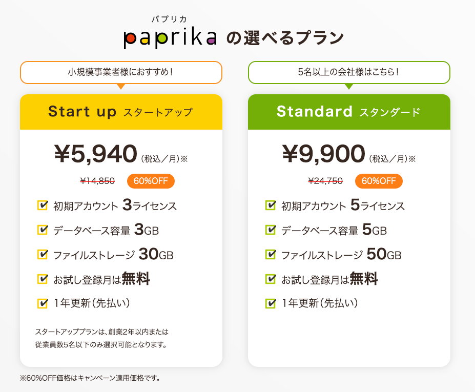Click the yellow checkmark beside file storage 30GB
475x392 pixels.
pos(43,254)
